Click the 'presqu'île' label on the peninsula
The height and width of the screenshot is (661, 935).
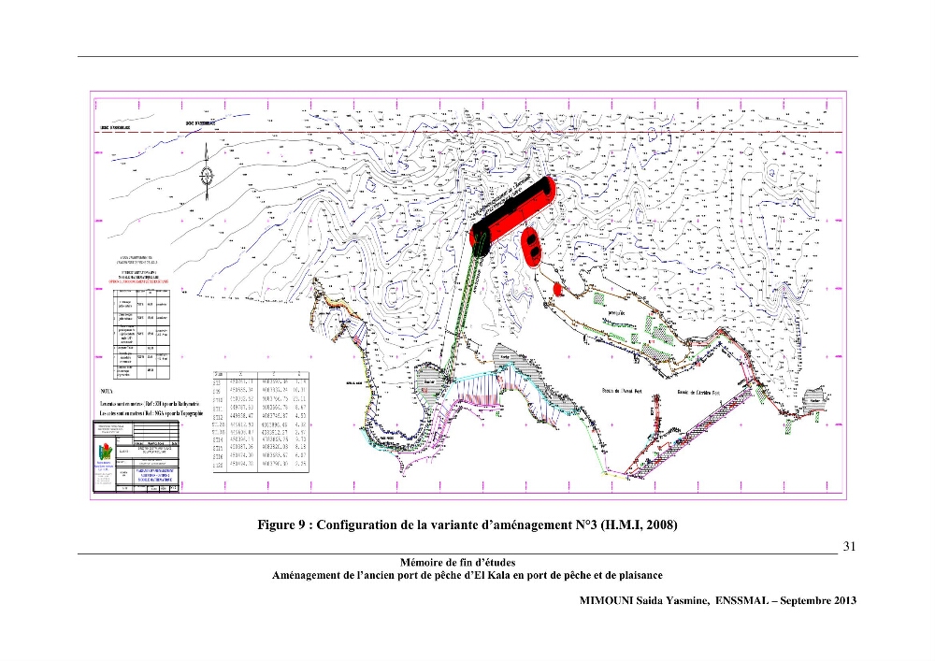pos(616,312)
